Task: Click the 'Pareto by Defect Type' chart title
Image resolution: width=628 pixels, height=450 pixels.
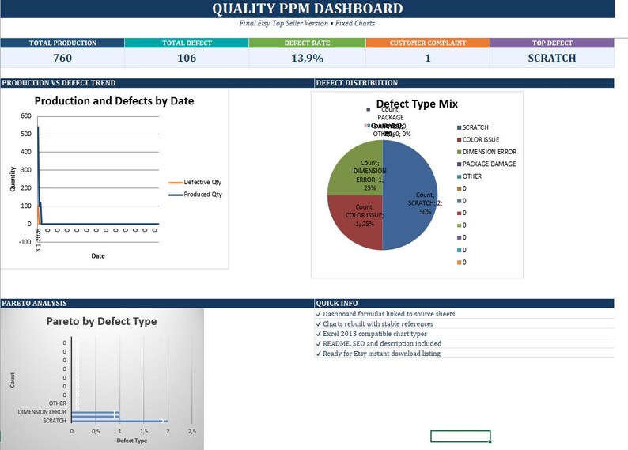Action: click(x=102, y=322)
